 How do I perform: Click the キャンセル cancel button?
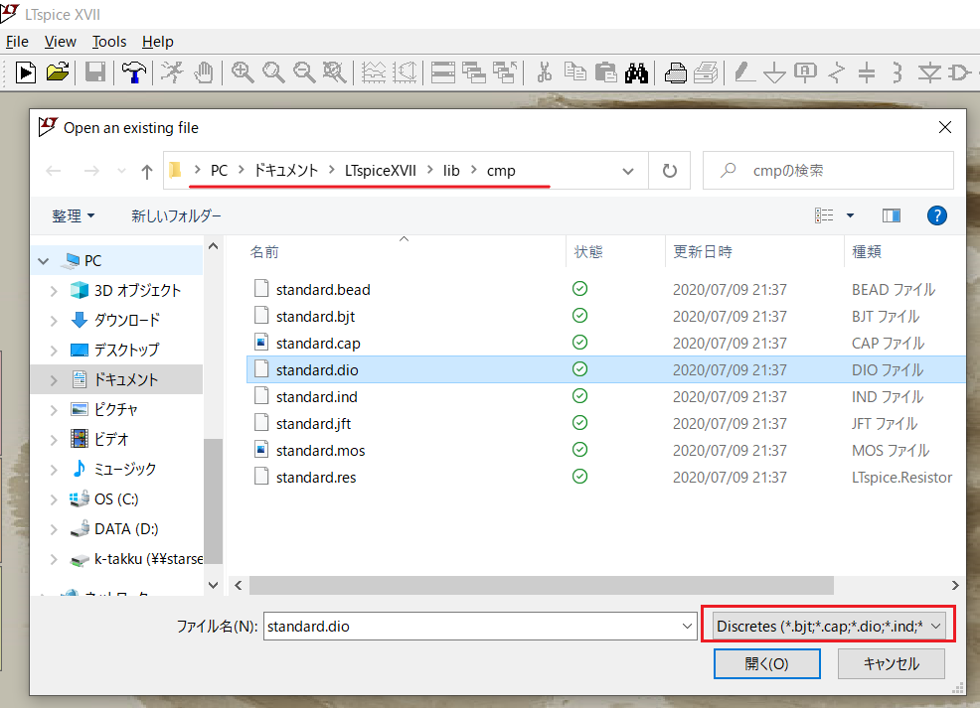(891, 663)
